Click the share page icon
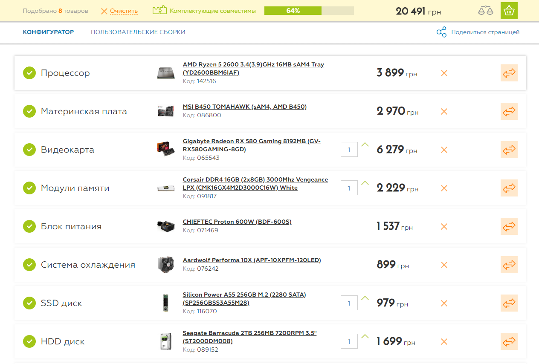The height and width of the screenshot is (364, 539). (441, 32)
